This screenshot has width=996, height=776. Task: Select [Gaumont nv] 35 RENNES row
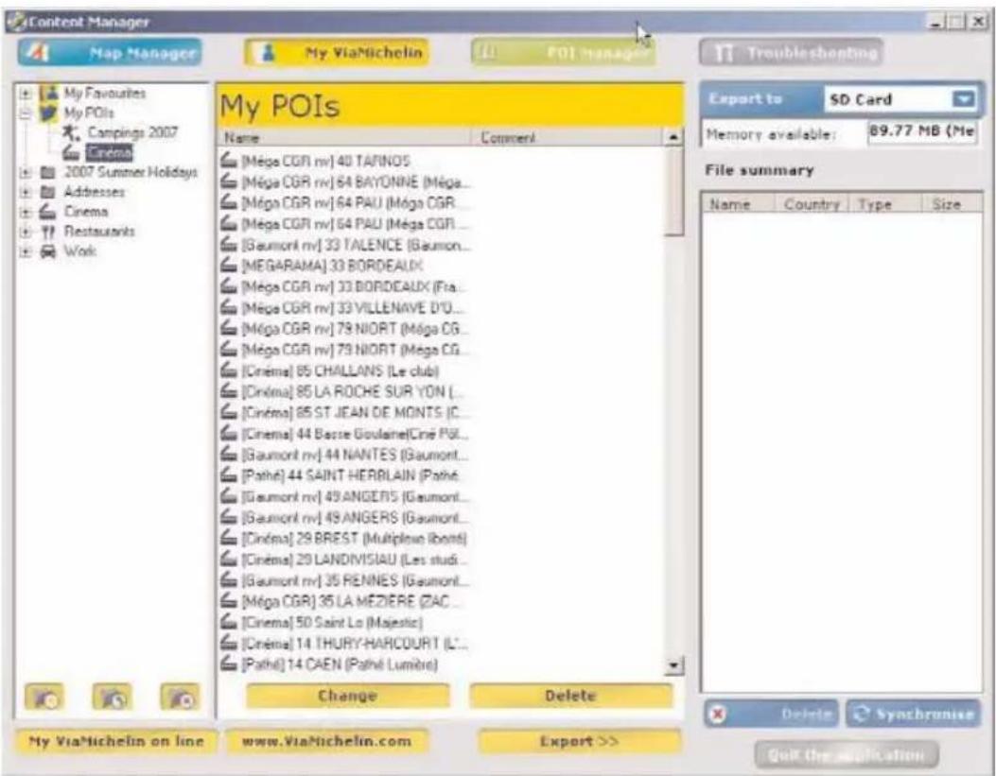coord(346,580)
